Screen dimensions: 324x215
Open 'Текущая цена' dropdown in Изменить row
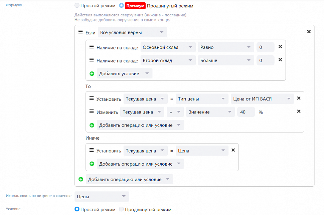click(x=142, y=112)
